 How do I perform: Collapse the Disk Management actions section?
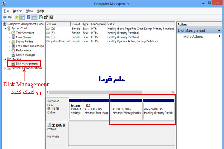tap(219, 31)
